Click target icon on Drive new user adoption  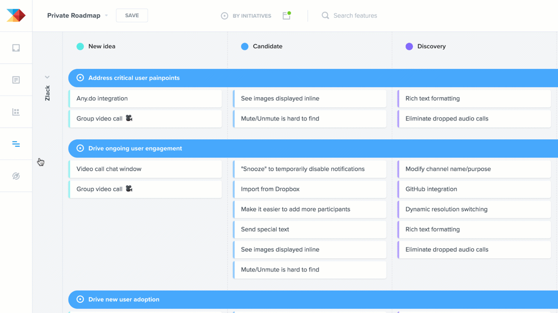(80, 299)
